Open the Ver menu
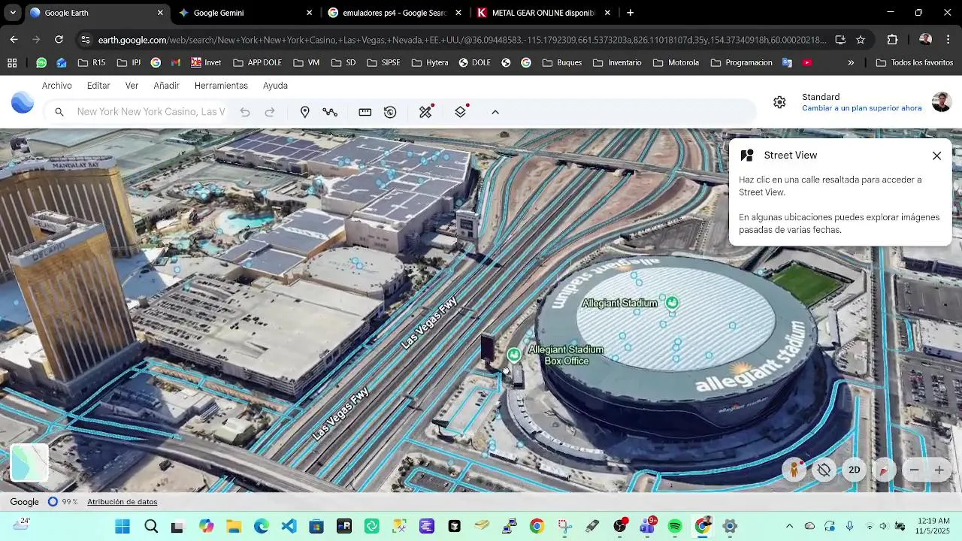The height and width of the screenshot is (541, 962). point(132,86)
